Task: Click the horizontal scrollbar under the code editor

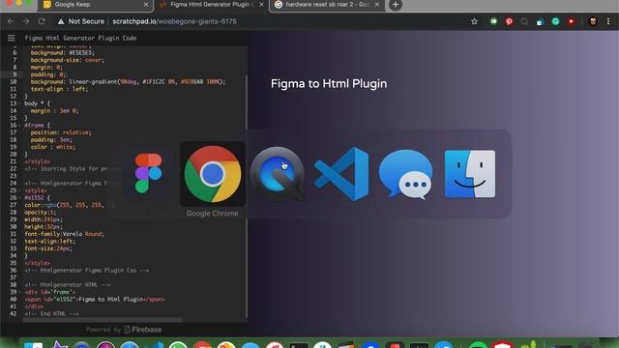Action: pyautogui.click(x=103, y=320)
